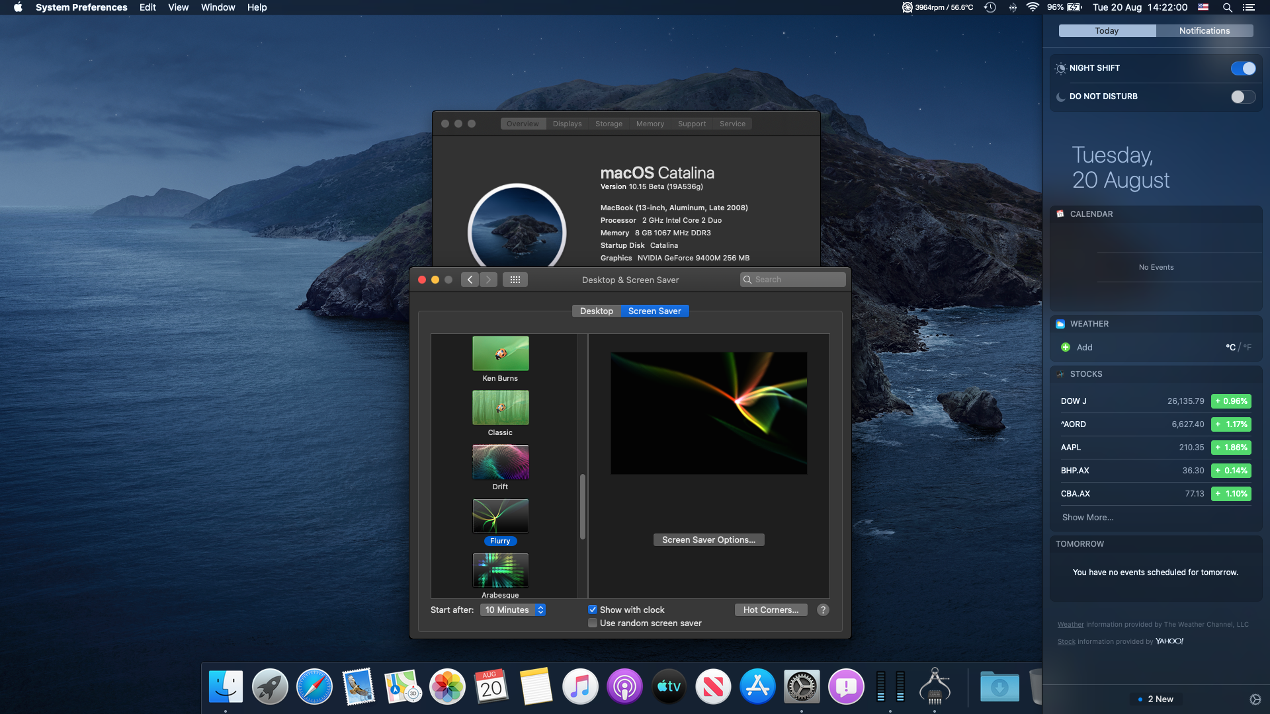Viewport: 1270px width, 714px height.
Task: Click the show all preferences grid icon
Action: (515, 280)
